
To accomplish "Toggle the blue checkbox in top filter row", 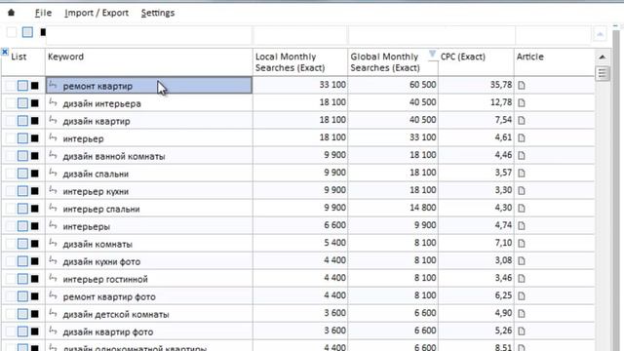I will (x=27, y=32).
